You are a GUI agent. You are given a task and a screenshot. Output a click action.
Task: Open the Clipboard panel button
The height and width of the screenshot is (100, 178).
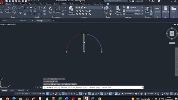(165, 12)
